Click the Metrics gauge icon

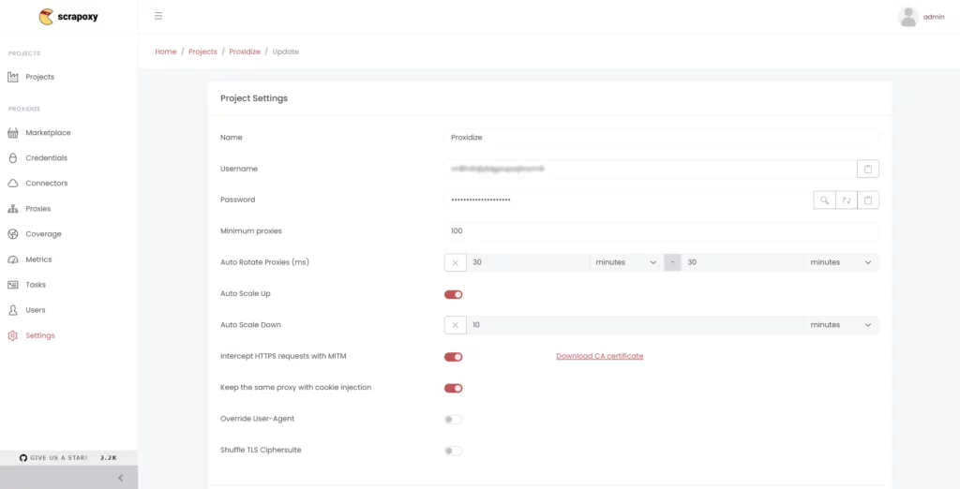[x=13, y=259]
